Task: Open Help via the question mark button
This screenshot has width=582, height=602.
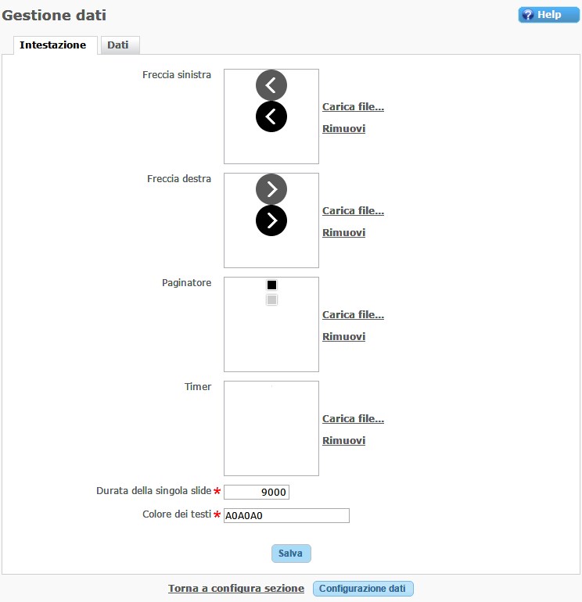Action: point(548,15)
